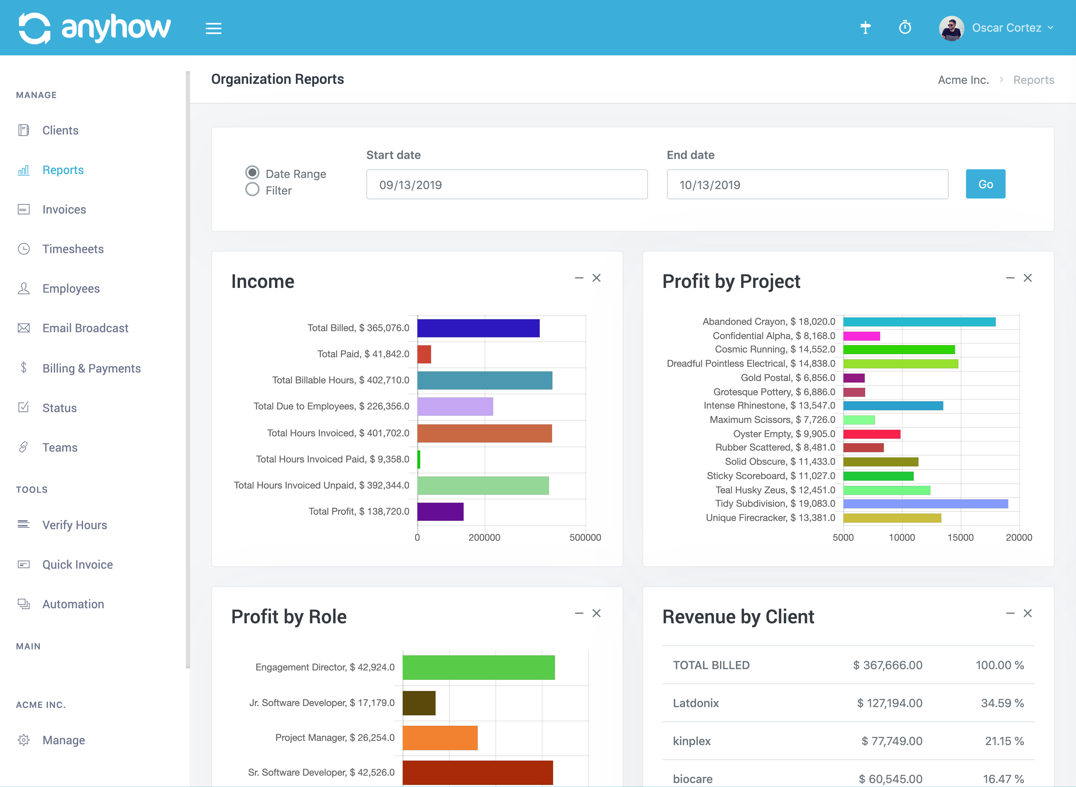Open the Teams link icon
1076x787 pixels.
(x=24, y=447)
